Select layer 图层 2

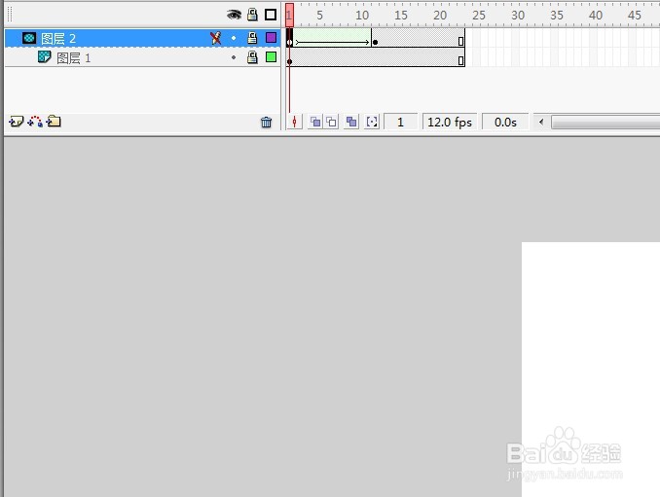point(142,38)
